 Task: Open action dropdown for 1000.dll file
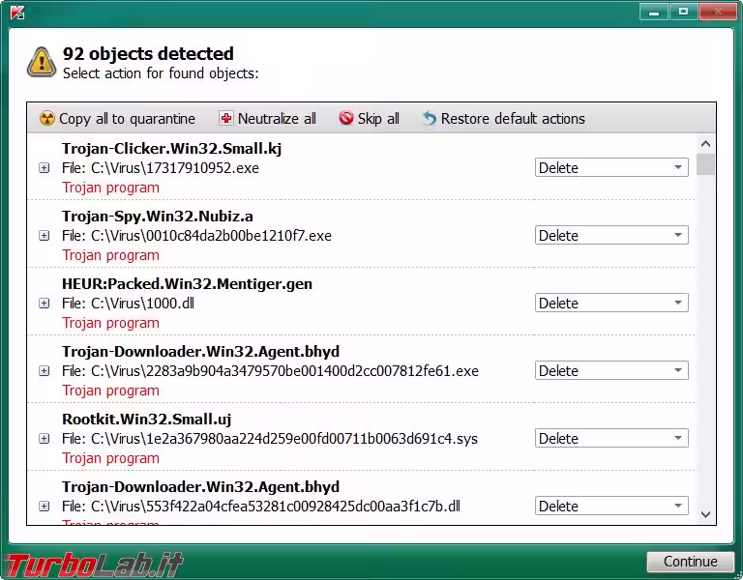coord(611,304)
